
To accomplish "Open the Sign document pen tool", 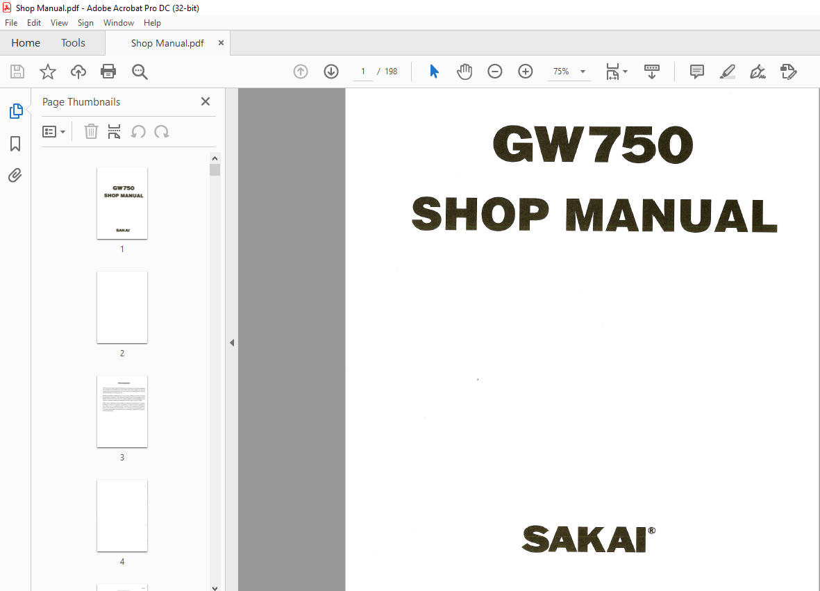I will tap(758, 72).
